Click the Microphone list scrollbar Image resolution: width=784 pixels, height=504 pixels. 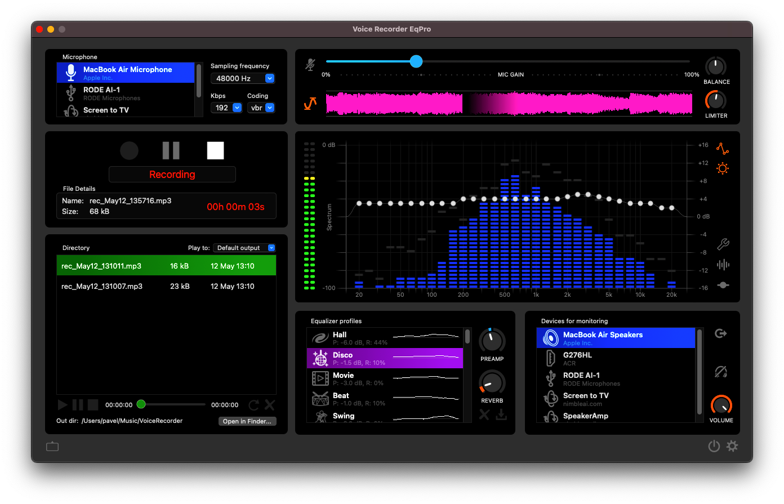199,81
